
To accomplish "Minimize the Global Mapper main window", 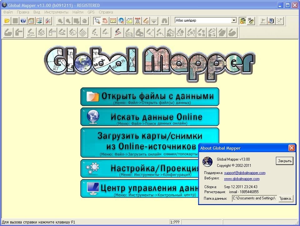I will point(280,5).
